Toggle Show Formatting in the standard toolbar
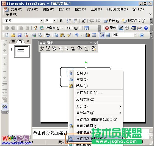Viewport: 154px width, 146px height. 102,35
